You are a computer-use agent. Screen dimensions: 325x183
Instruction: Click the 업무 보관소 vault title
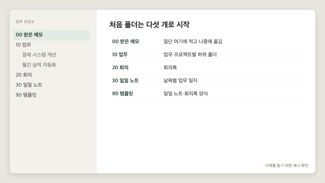(25, 22)
